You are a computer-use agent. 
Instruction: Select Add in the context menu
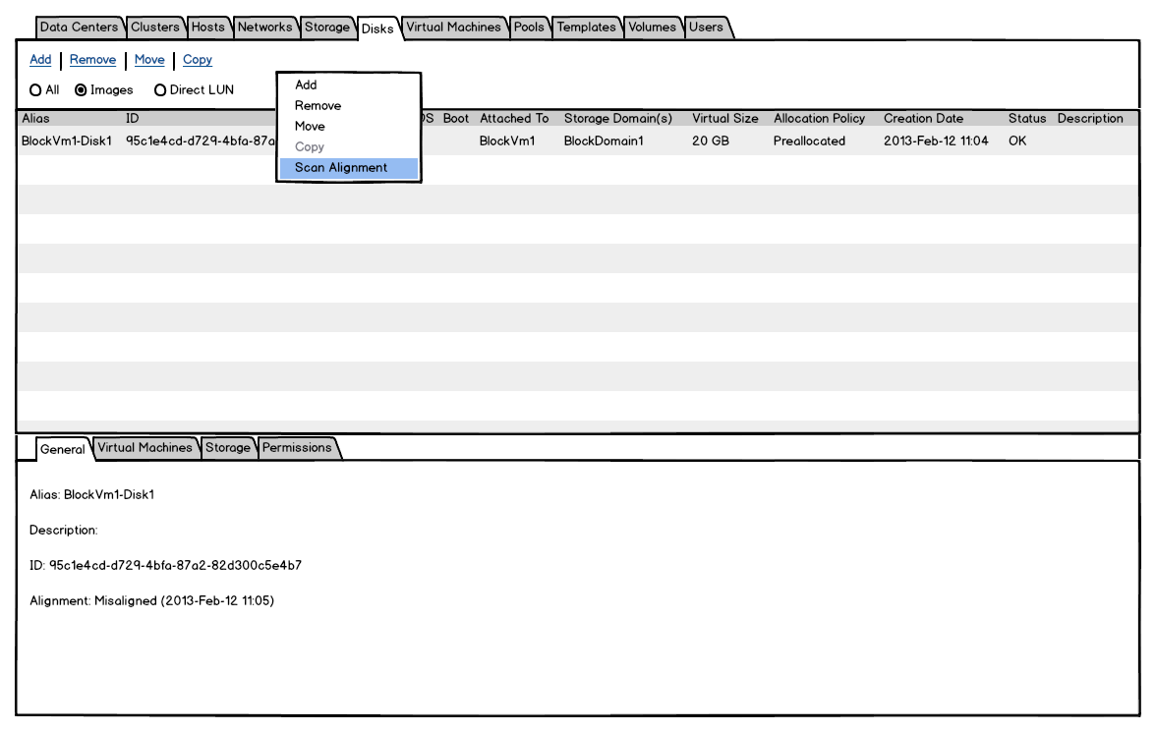[306, 85]
